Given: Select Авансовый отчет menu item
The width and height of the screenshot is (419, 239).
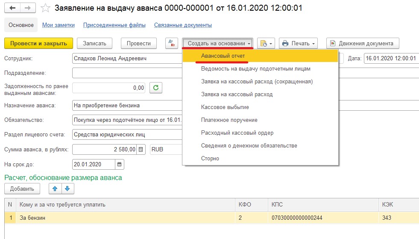Looking at the screenshot, I should (x=260, y=56).
